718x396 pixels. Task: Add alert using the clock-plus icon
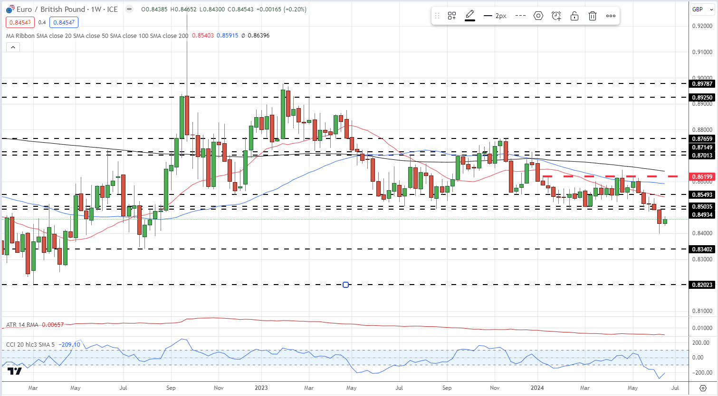click(x=556, y=16)
